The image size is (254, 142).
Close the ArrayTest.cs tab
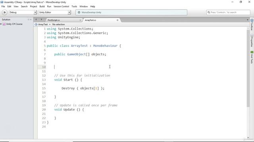coord(117,20)
